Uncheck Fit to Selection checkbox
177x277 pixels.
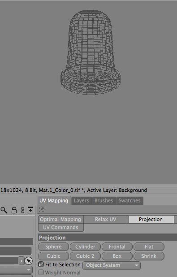tap(41, 264)
